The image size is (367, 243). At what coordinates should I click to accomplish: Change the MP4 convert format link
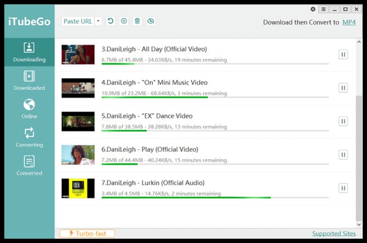[349, 23]
